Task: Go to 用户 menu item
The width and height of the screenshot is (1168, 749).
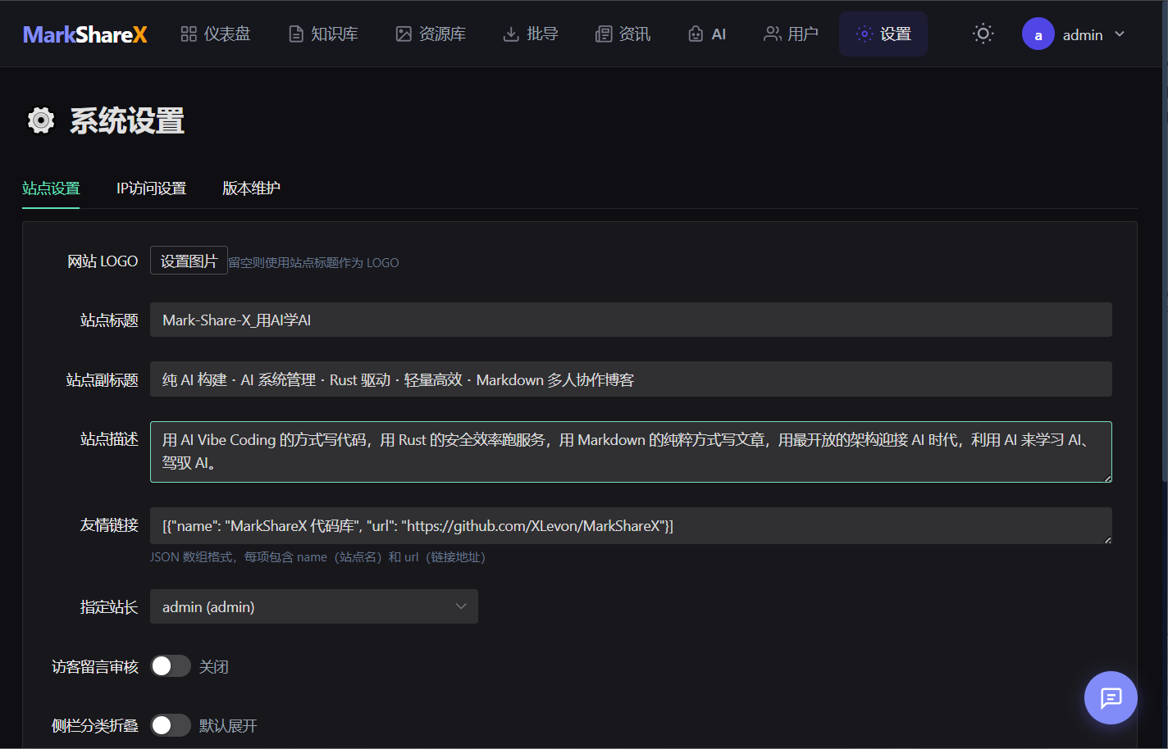Action: tap(792, 34)
